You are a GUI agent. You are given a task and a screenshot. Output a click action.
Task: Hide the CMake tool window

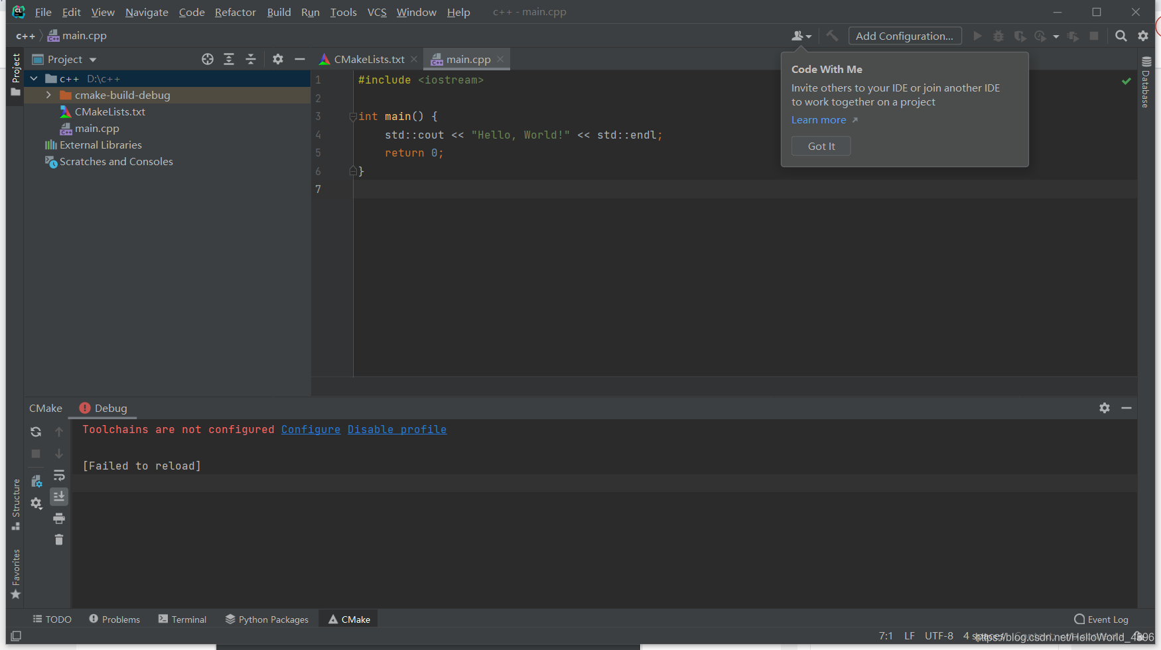1127,408
